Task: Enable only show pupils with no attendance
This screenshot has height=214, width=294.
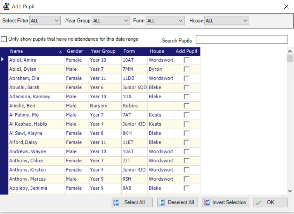Action: (x=4, y=39)
